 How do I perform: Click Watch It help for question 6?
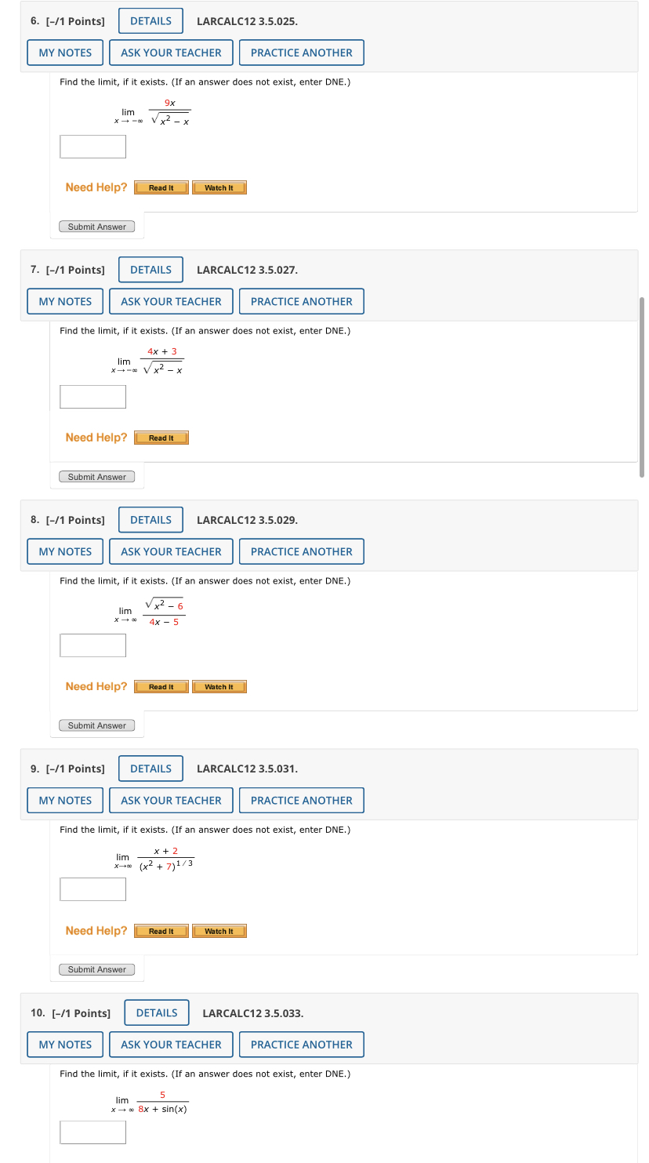pyautogui.click(x=219, y=187)
